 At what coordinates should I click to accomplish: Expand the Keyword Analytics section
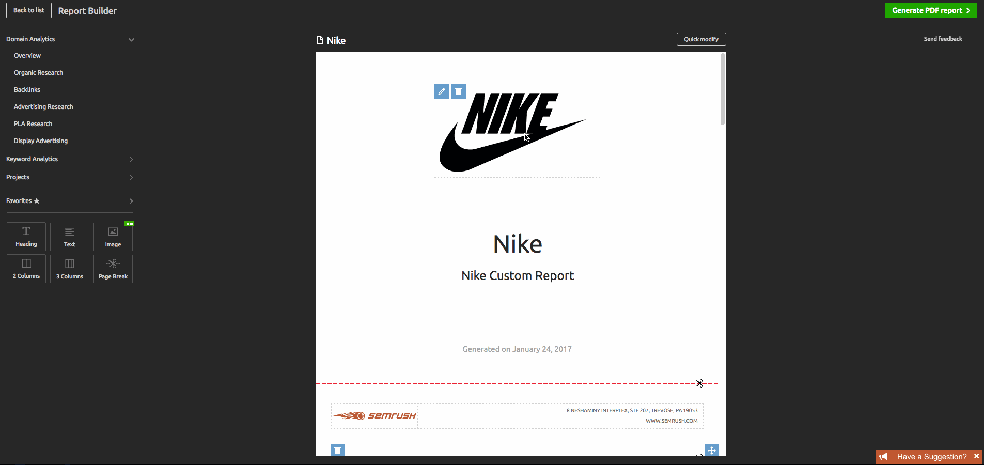(131, 159)
